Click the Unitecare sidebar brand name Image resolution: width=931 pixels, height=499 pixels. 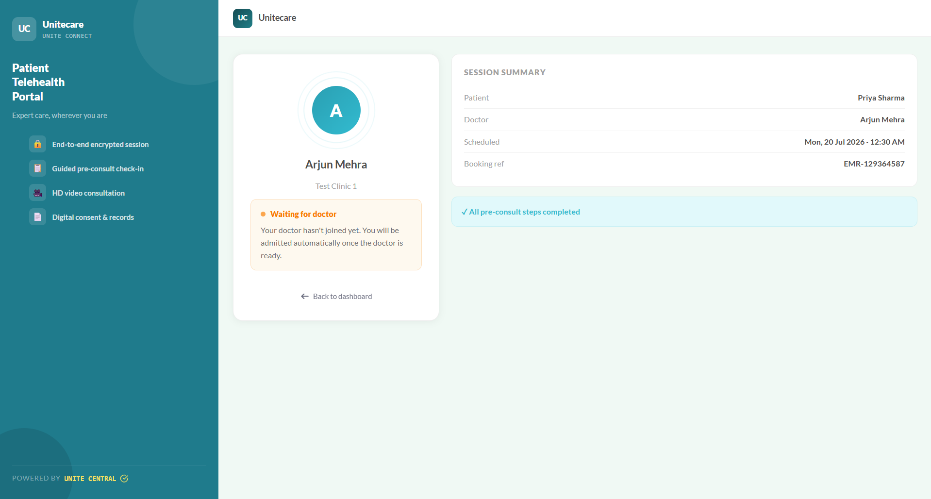coord(63,24)
